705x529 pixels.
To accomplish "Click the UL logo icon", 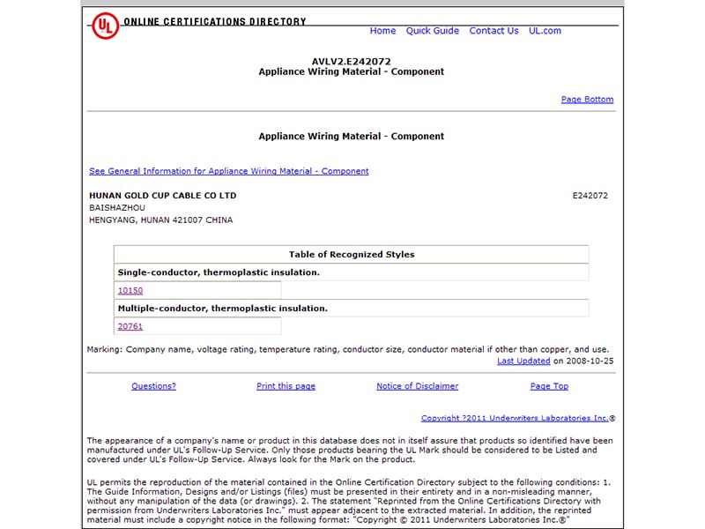I will click(x=105, y=26).
